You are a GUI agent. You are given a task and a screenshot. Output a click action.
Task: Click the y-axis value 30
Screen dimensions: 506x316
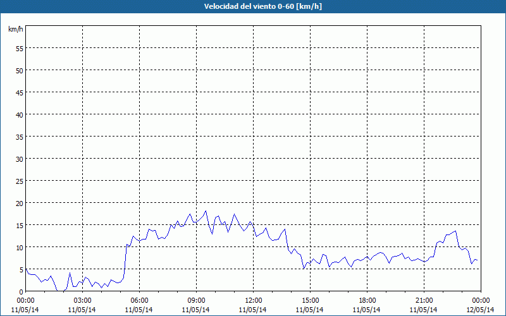20,159
